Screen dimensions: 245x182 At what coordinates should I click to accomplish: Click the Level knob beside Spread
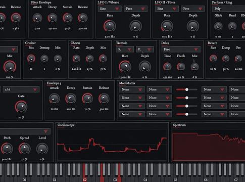pos(42,149)
